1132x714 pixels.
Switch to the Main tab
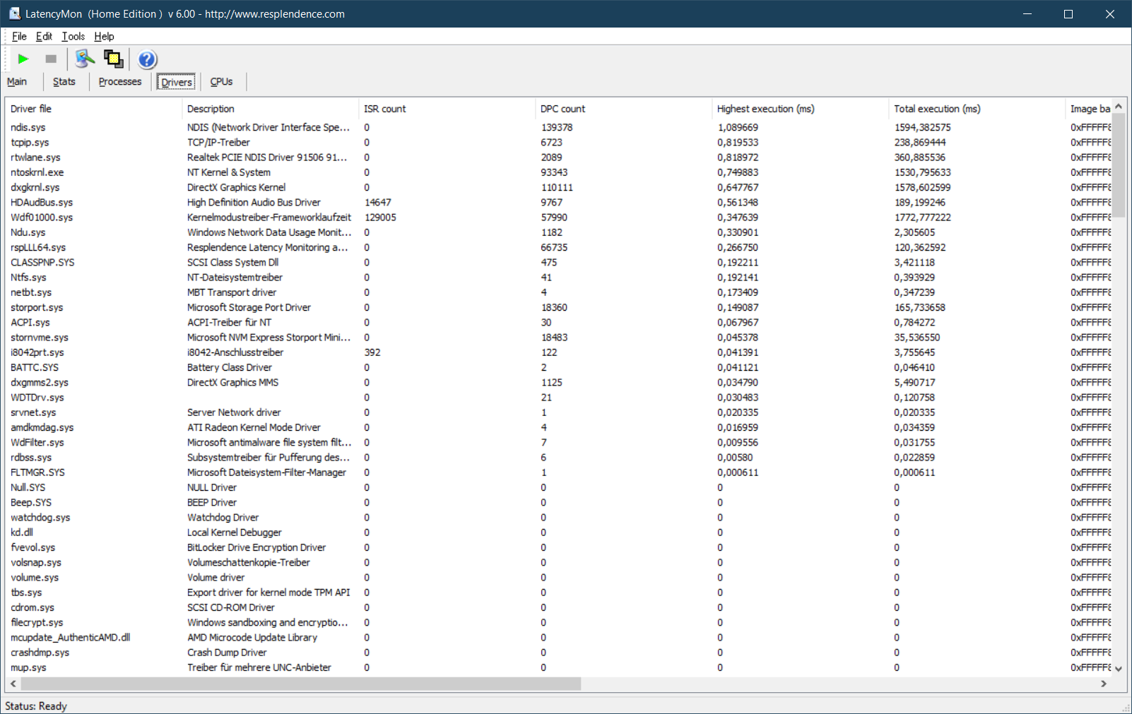click(17, 82)
